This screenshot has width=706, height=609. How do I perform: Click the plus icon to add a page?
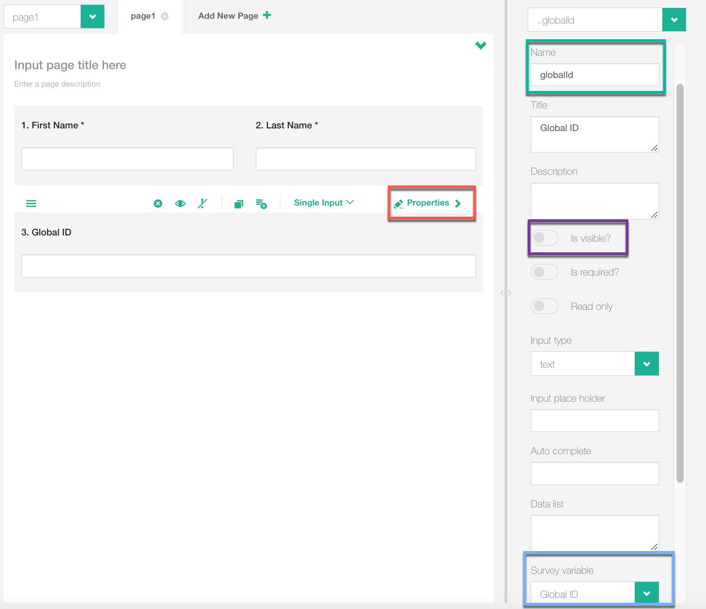point(267,15)
